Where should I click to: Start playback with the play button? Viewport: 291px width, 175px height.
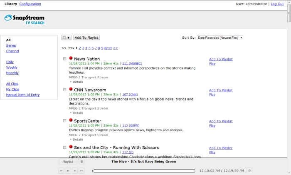click(x=68, y=170)
